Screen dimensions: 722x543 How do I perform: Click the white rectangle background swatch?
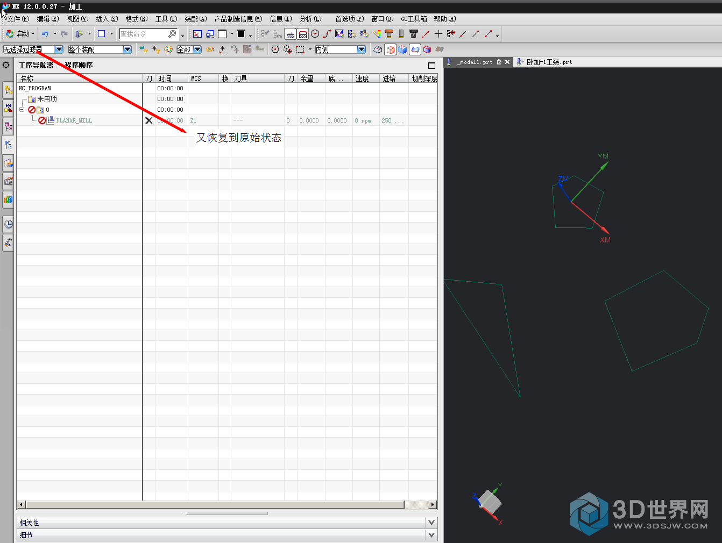pos(222,34)
